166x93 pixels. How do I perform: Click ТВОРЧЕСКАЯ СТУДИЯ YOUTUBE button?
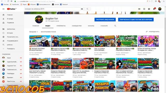[136, 20]
